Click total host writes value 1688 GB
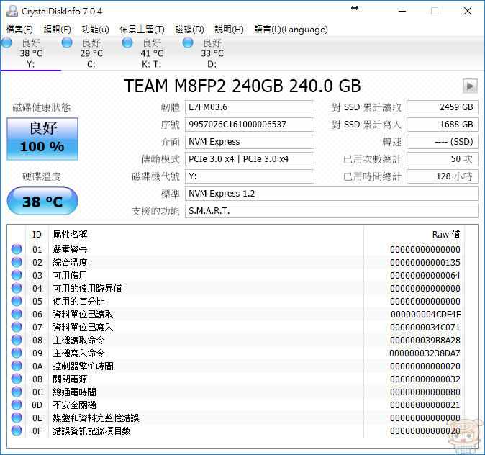485x455 pixels. 443,125
